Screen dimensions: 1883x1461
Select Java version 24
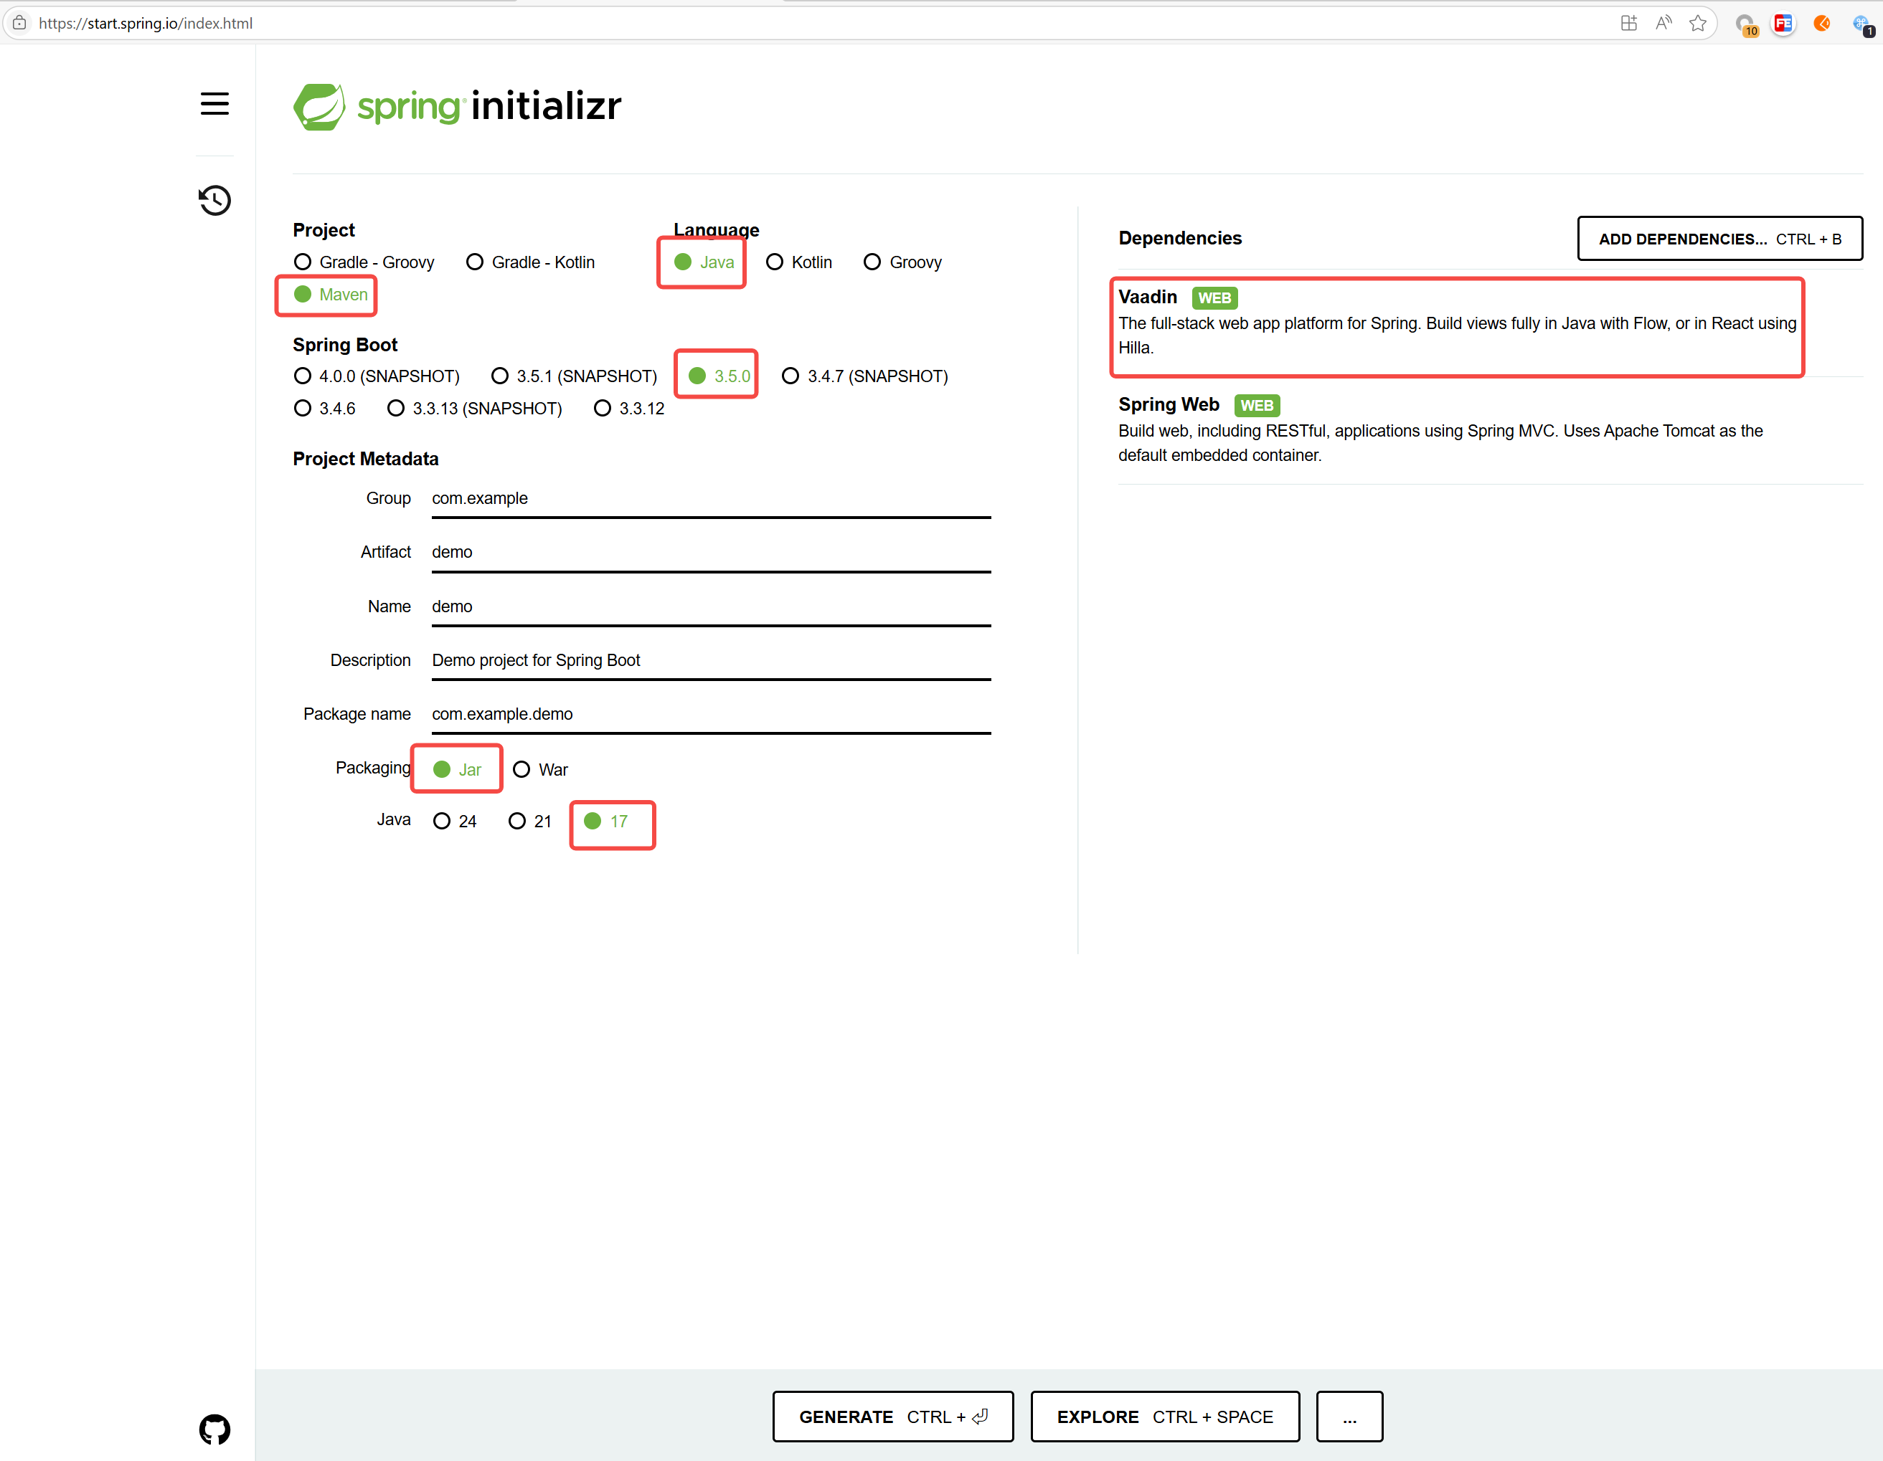click(454, 821)
